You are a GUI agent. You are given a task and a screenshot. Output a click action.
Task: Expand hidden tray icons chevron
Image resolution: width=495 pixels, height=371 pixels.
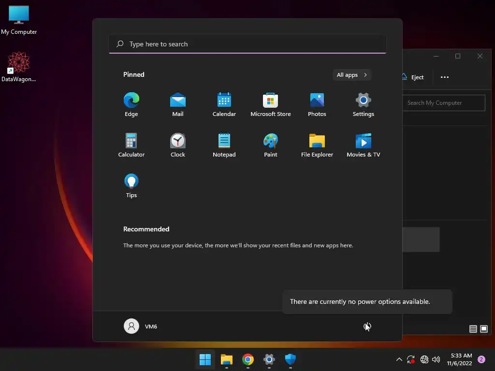click(x=399, y=359)
